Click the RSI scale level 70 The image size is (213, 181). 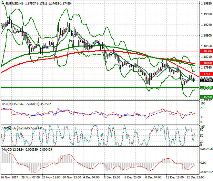point(202,108)
